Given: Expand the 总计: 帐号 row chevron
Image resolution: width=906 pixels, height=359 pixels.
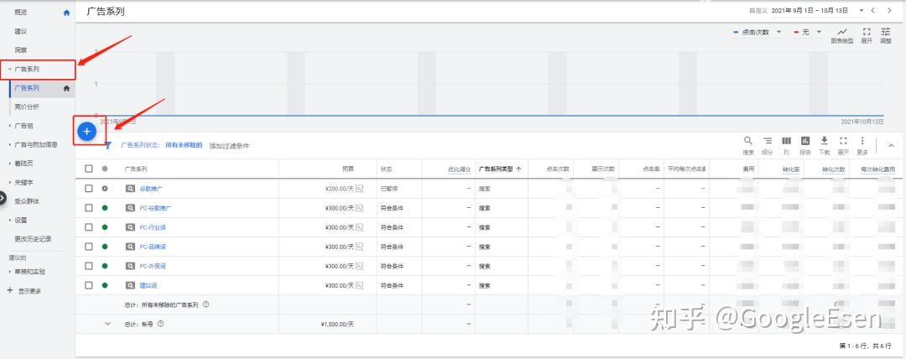Looking at the screenshot, I should coord(107,324).
